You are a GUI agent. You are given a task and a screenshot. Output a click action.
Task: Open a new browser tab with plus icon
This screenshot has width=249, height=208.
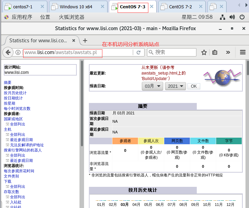pyautogui.click(x=85, y=41)
